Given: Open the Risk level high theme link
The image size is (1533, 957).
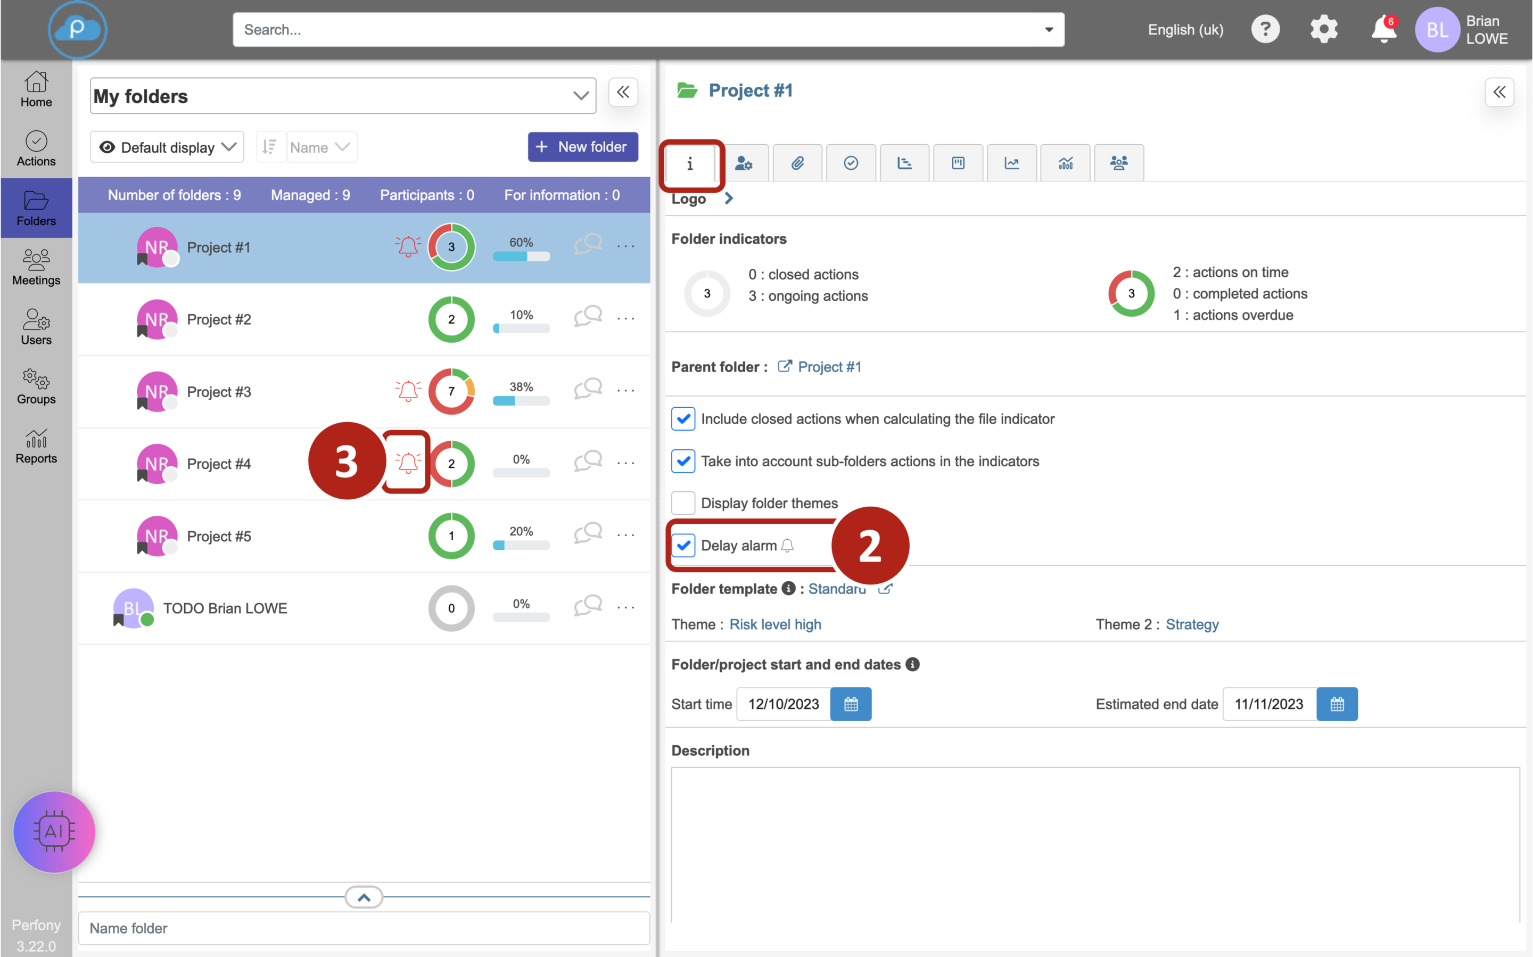Looking at the screenshot, I should click(774, 624).
